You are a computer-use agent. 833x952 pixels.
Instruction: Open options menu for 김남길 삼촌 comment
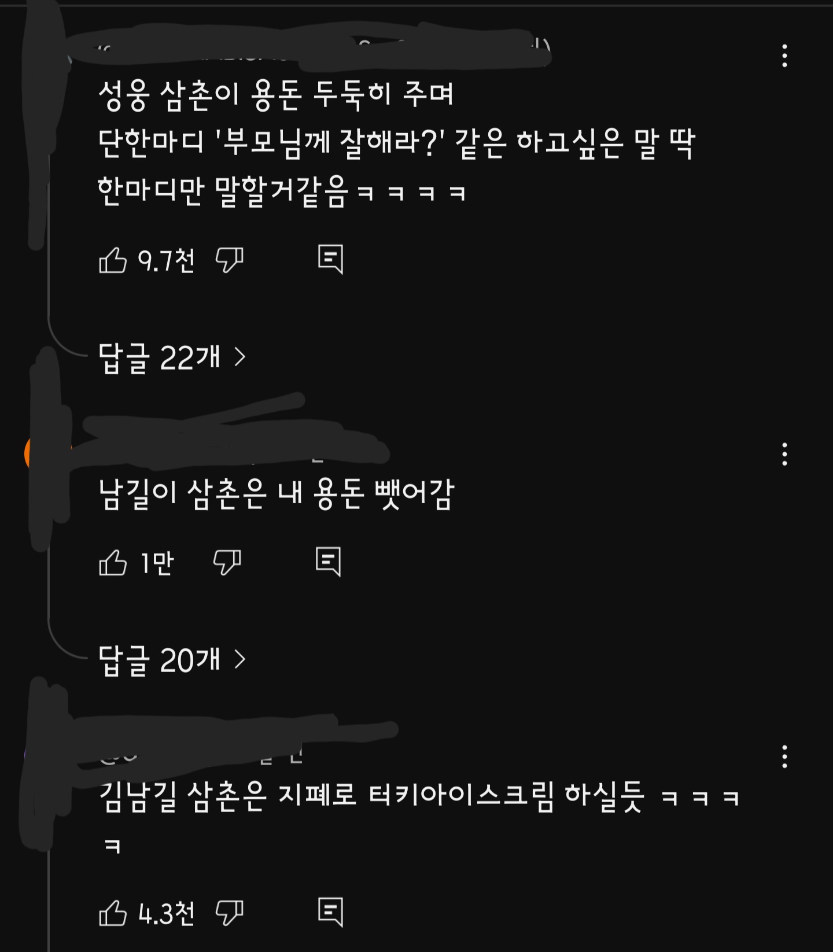[x=784, y=757]
